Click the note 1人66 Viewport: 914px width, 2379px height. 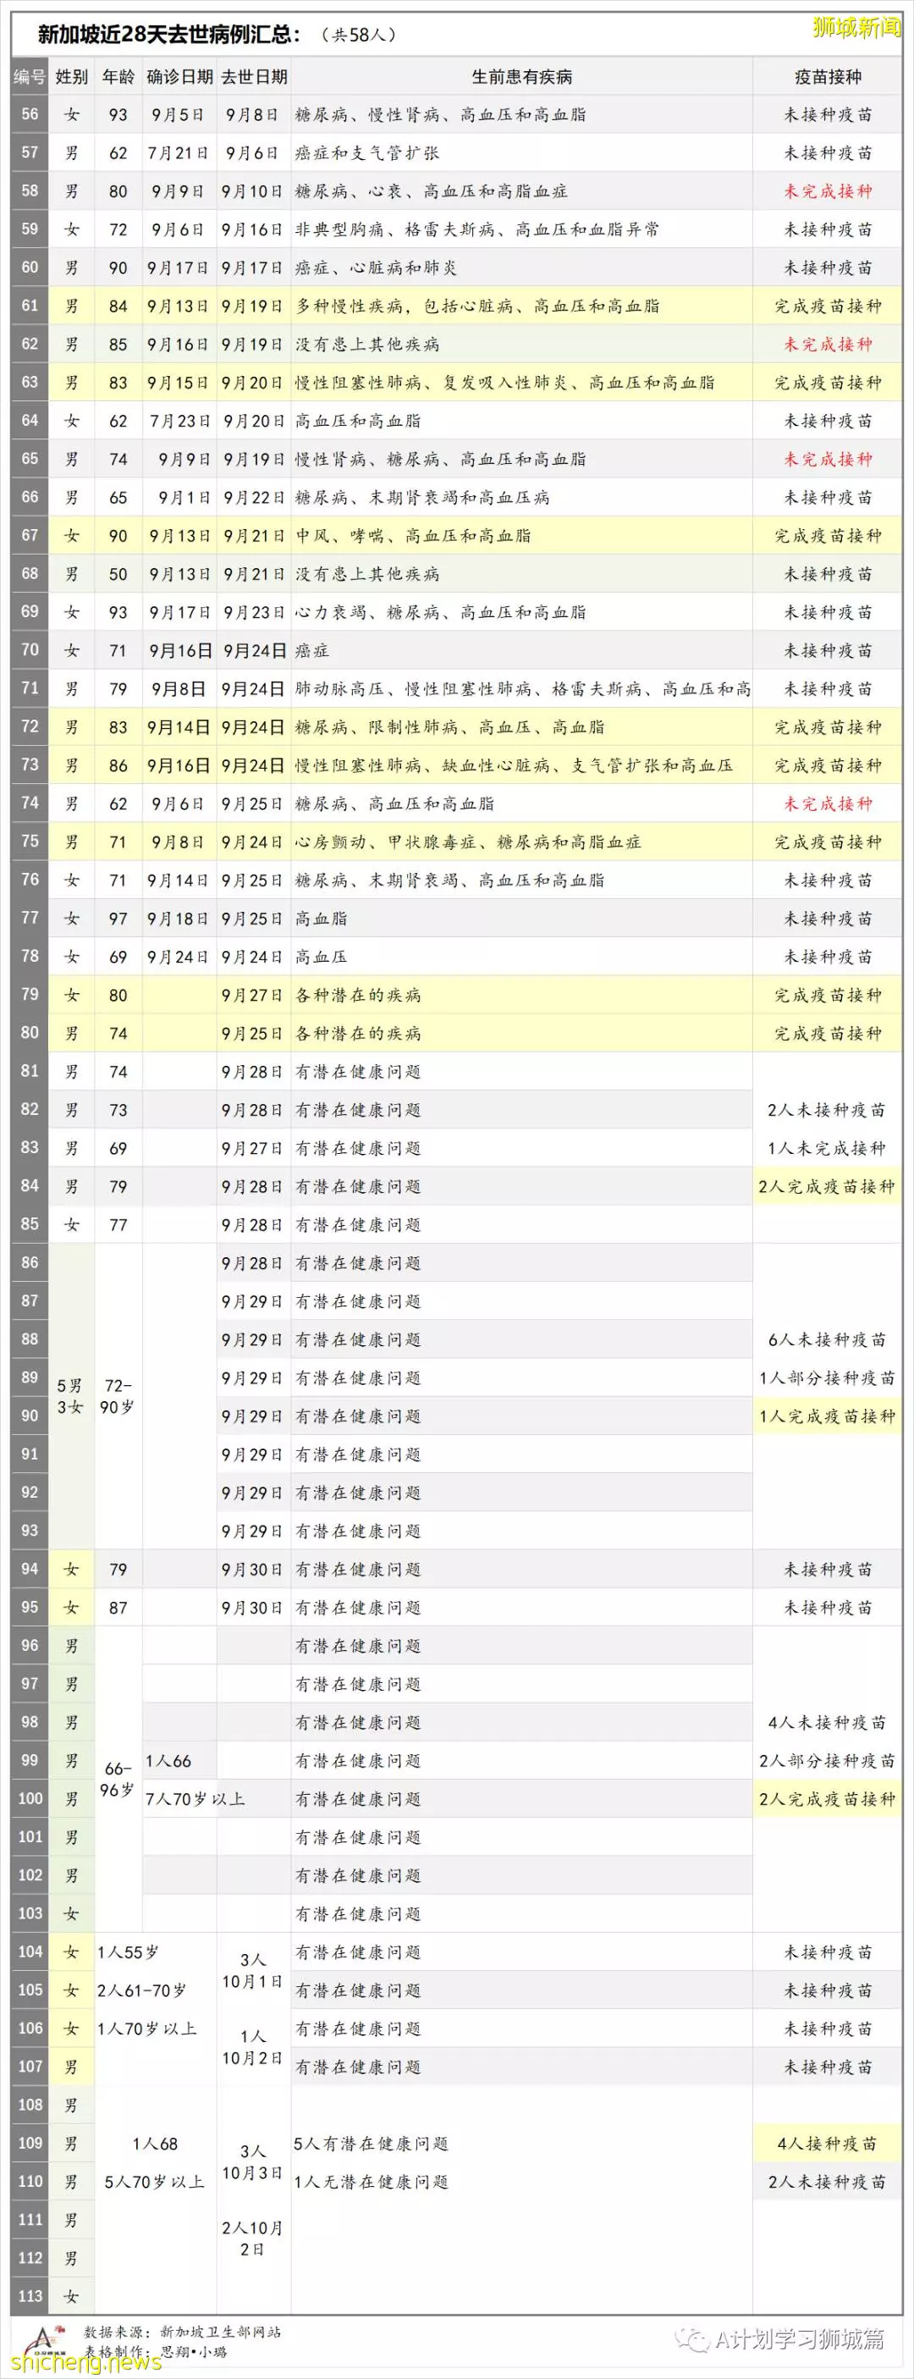[x=168, y=1761]
